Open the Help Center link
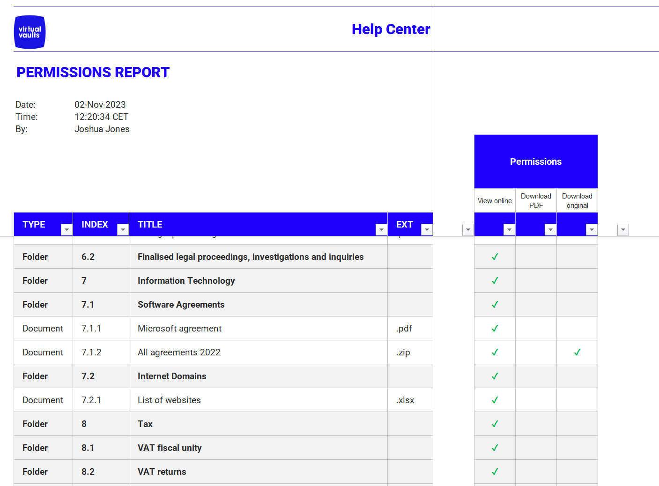The height and width of the screenshot is (486, 659). pyautogui.click(x=391, y=29)
